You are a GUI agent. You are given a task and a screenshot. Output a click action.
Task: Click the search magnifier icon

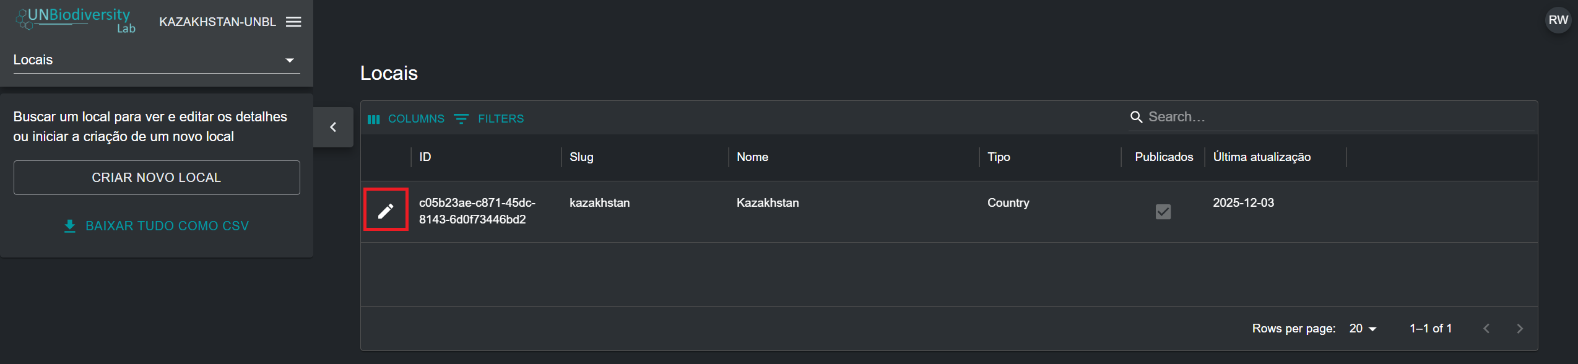[1136, 117]
